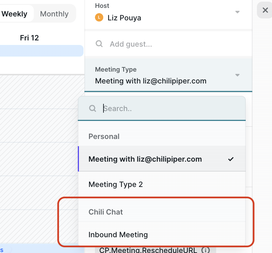Click the magnifier icon beside Add guest

99,44
